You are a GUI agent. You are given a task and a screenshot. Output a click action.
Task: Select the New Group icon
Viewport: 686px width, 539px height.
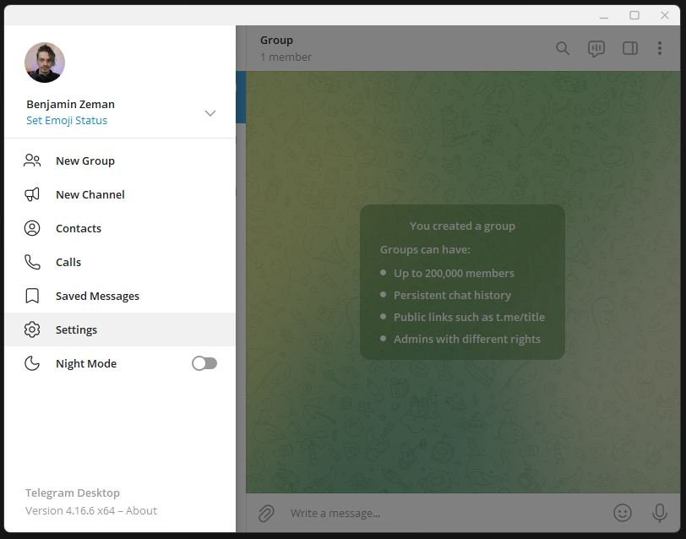pos(32,161)
